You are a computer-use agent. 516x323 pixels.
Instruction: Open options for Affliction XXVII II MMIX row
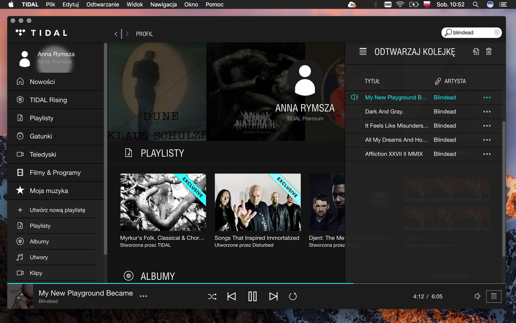(487, 154)
